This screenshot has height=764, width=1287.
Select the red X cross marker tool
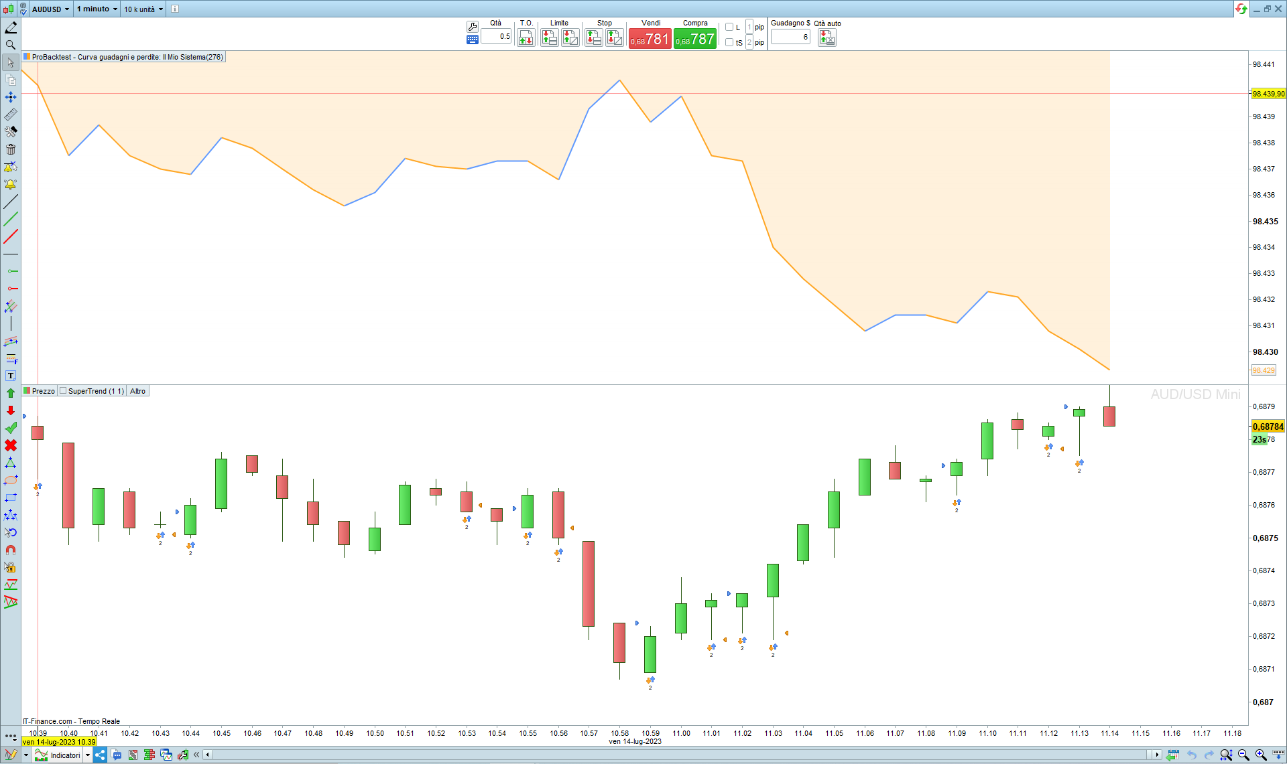pos(11,445)
